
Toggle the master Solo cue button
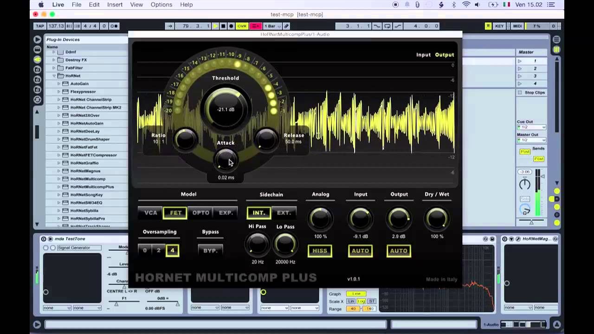524,199
